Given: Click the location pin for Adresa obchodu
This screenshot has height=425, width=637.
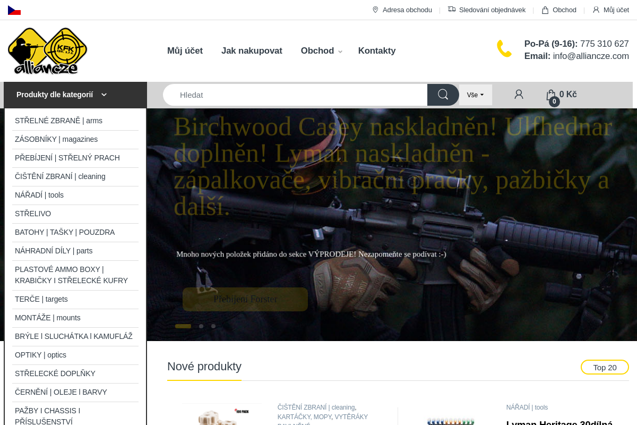Looking at the screenshot, I should pos(375,10).
